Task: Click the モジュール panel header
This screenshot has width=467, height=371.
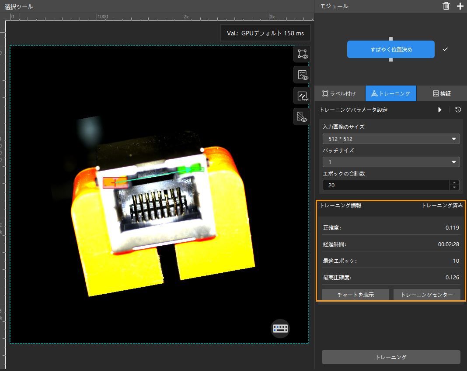Action: [x=334, y=6]
